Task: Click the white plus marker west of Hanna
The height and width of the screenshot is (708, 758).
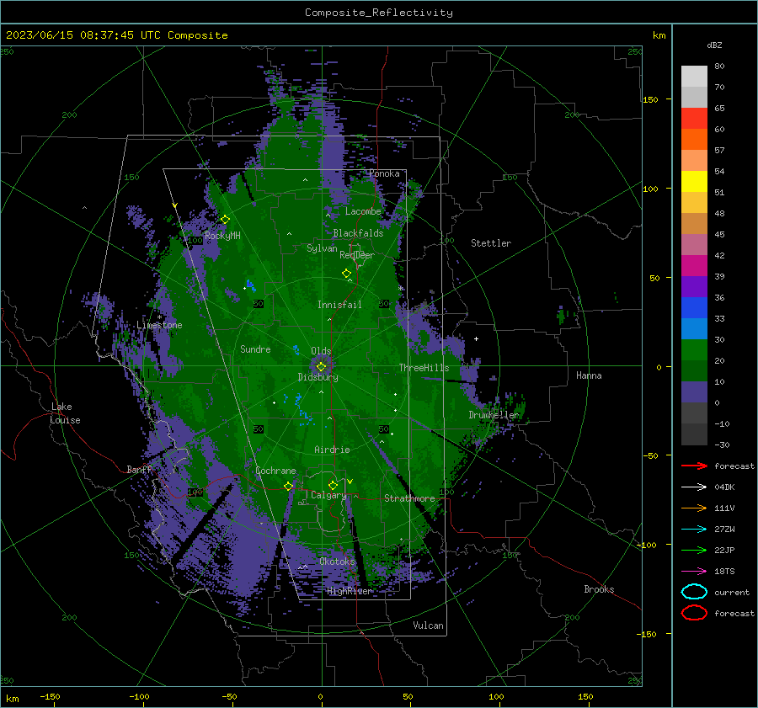Action: (476, 338)
